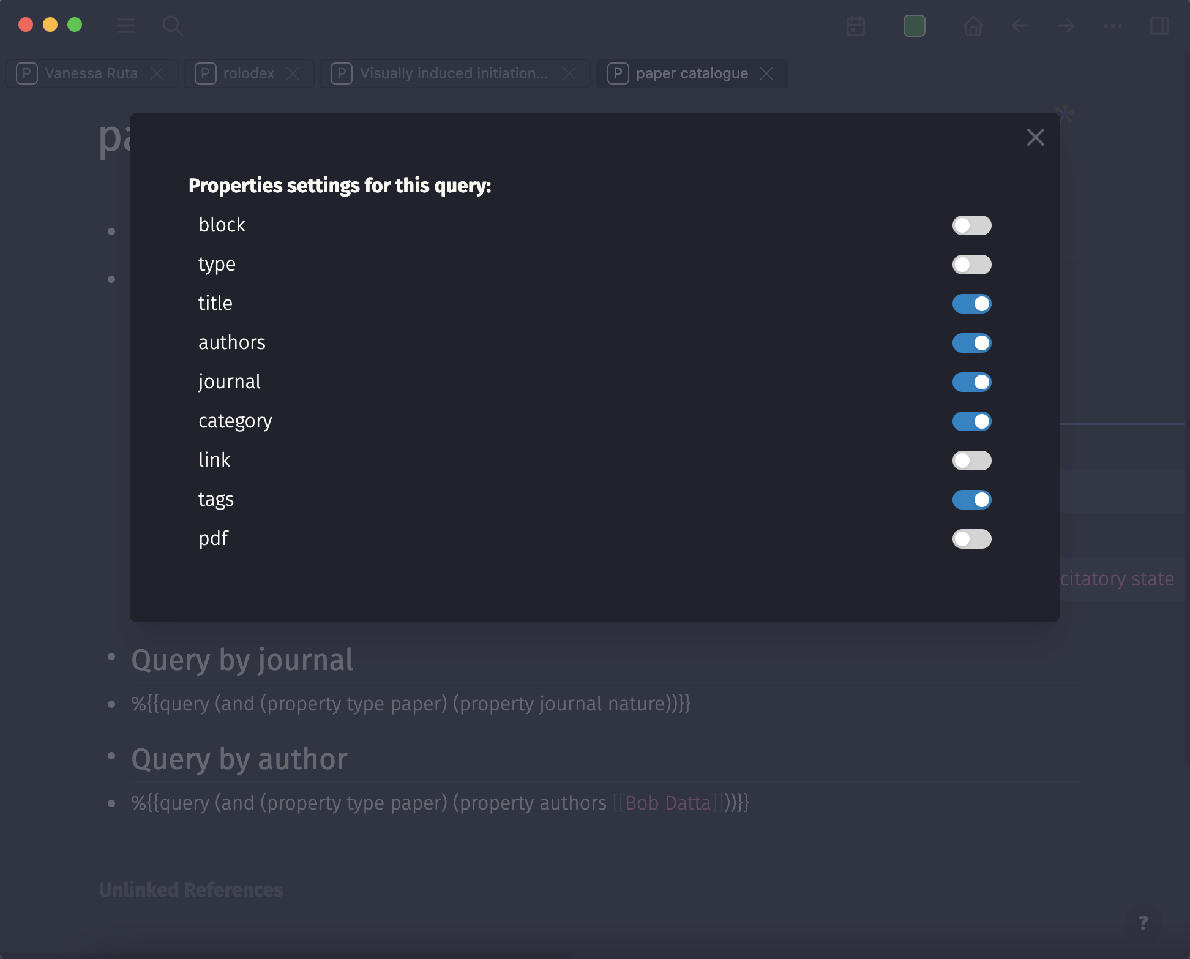Enable the pdf property toggle
The width and height of the screenshot is (1190, 959).
[971, 539]
